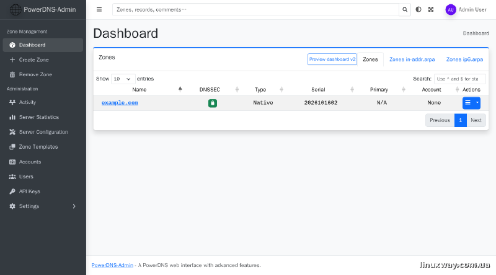Open Accounts page

43,162
